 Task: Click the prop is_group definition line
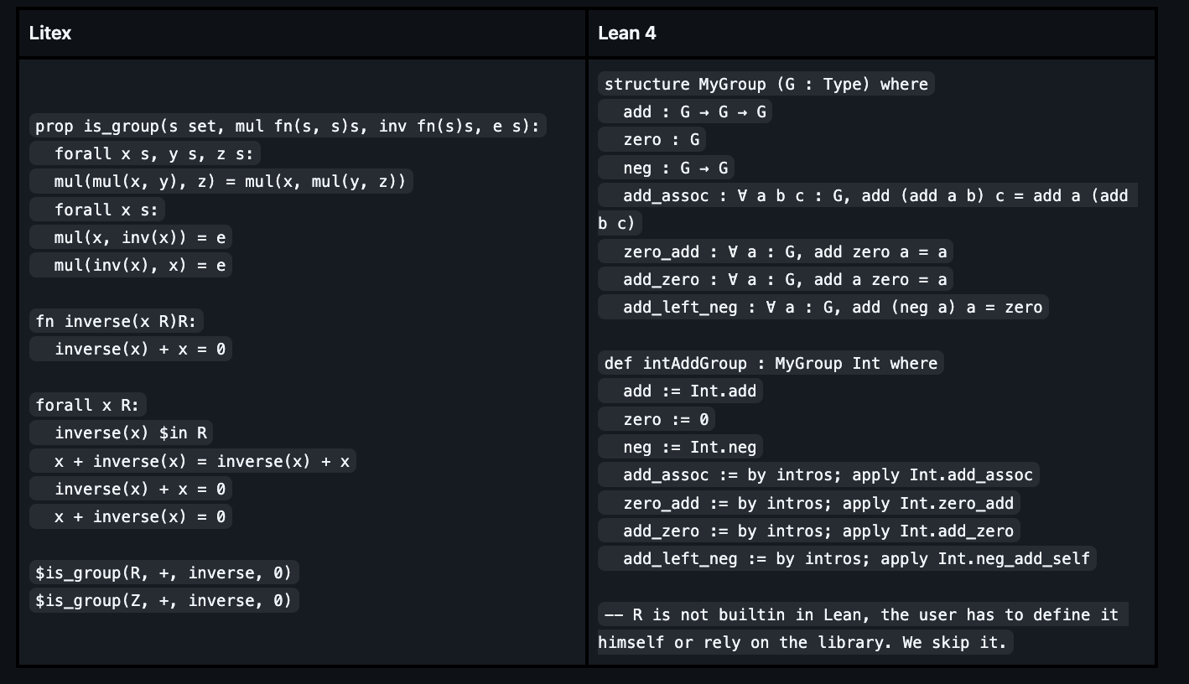288,127
